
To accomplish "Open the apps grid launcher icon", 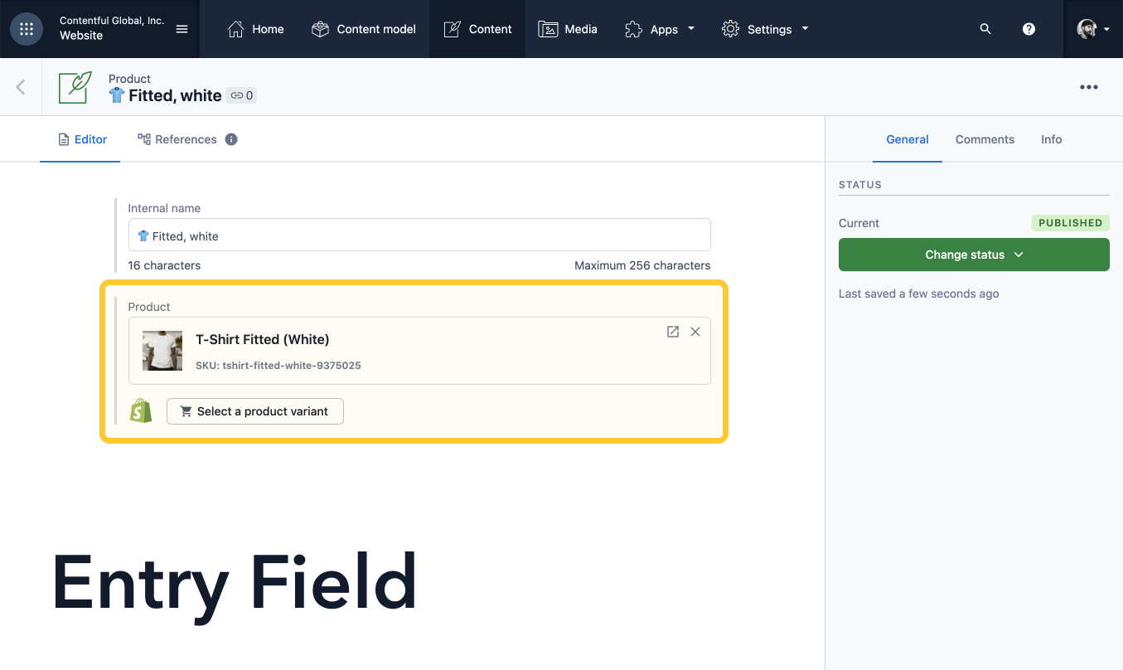I will point(27,29).
